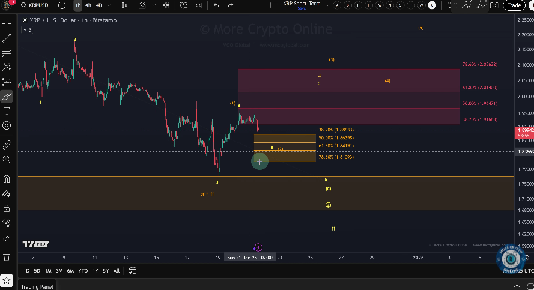
Task: Select watchlist circle B
Action: click(x=348, y=5)
